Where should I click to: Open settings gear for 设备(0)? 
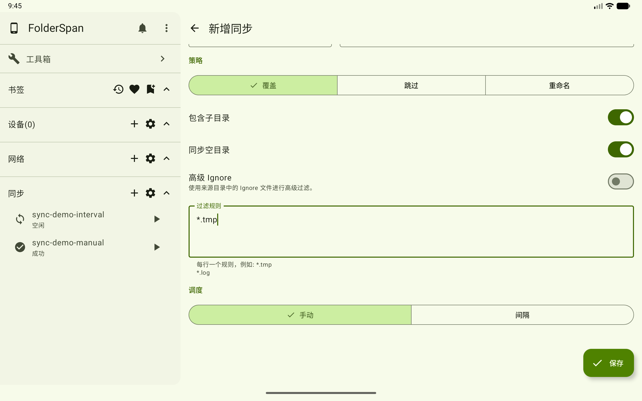click(x=150, y=124)
